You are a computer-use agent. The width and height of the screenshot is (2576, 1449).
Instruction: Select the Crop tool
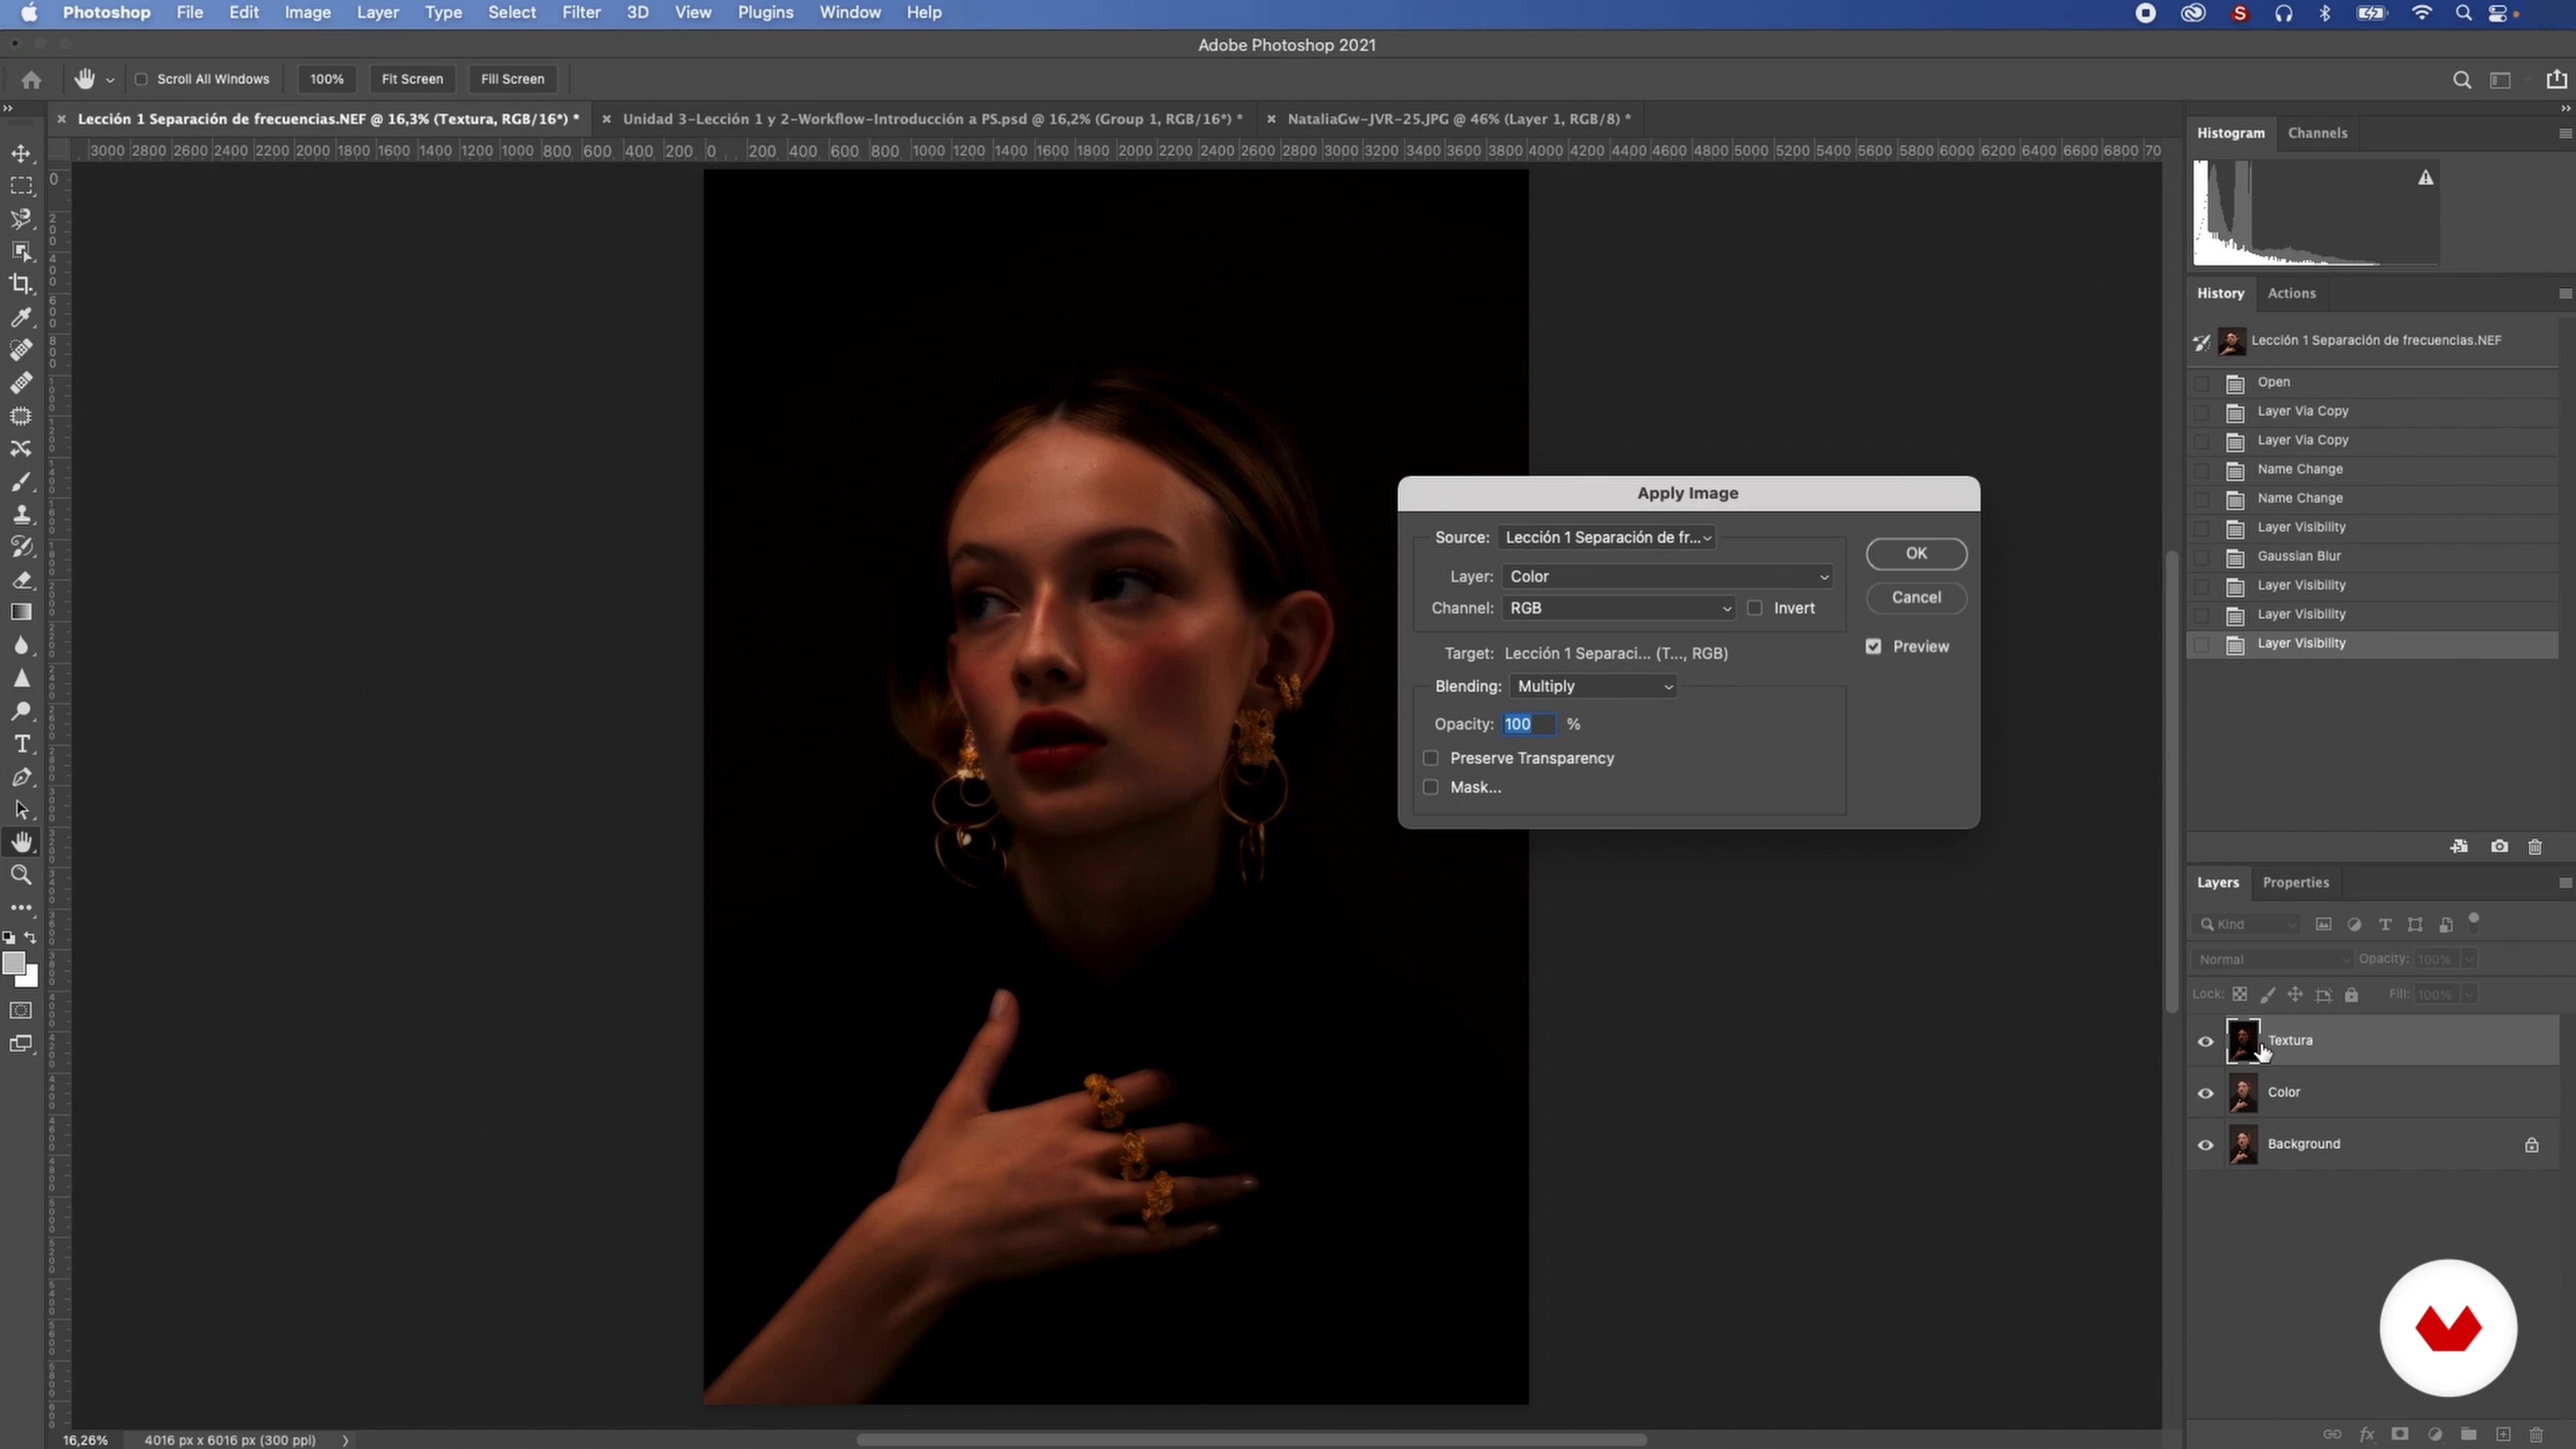click(x=21, y=284)
